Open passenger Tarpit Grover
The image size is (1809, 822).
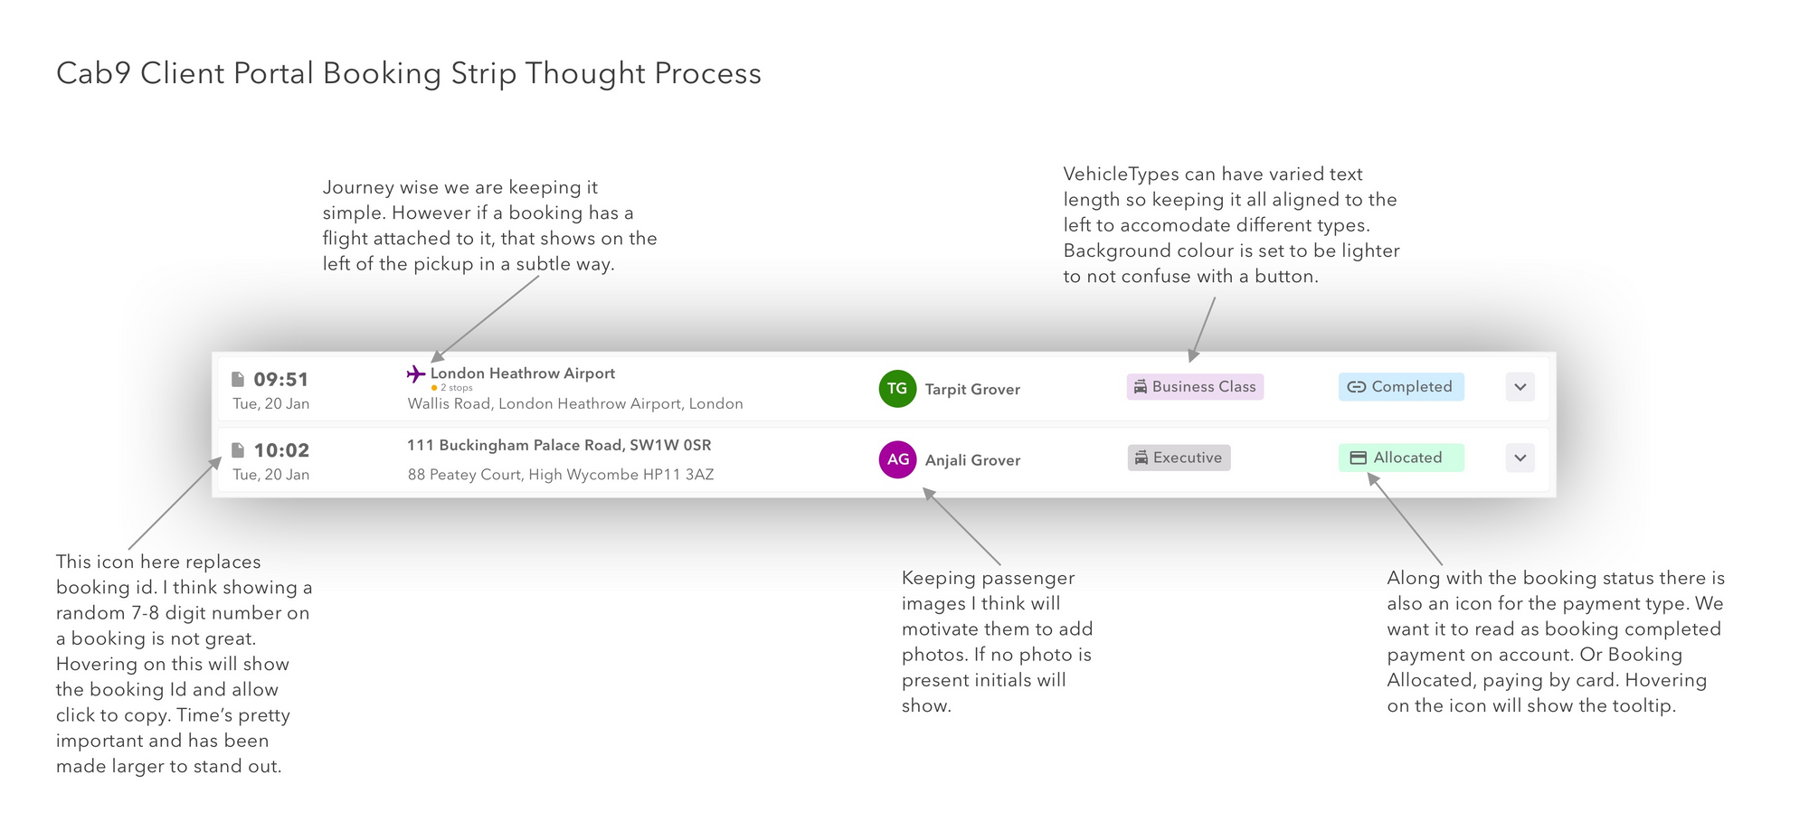[972, 390]
